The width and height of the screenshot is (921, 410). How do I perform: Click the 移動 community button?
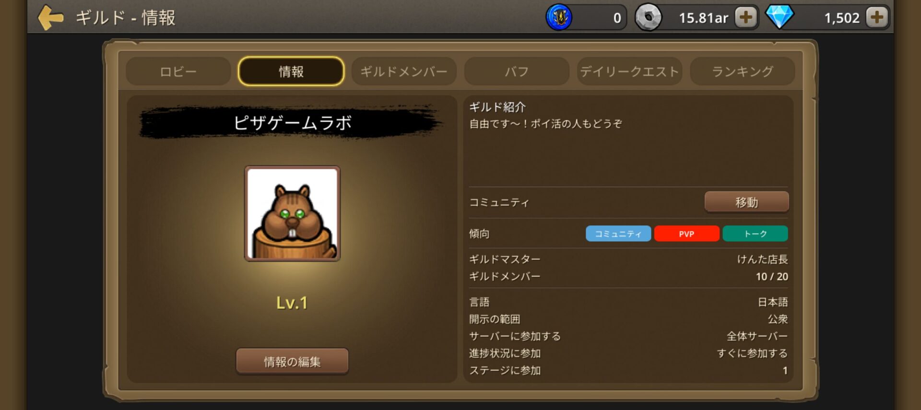tap(746, 202)
